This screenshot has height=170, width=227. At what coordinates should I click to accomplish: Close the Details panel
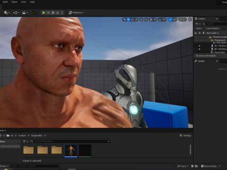(217, 61)
